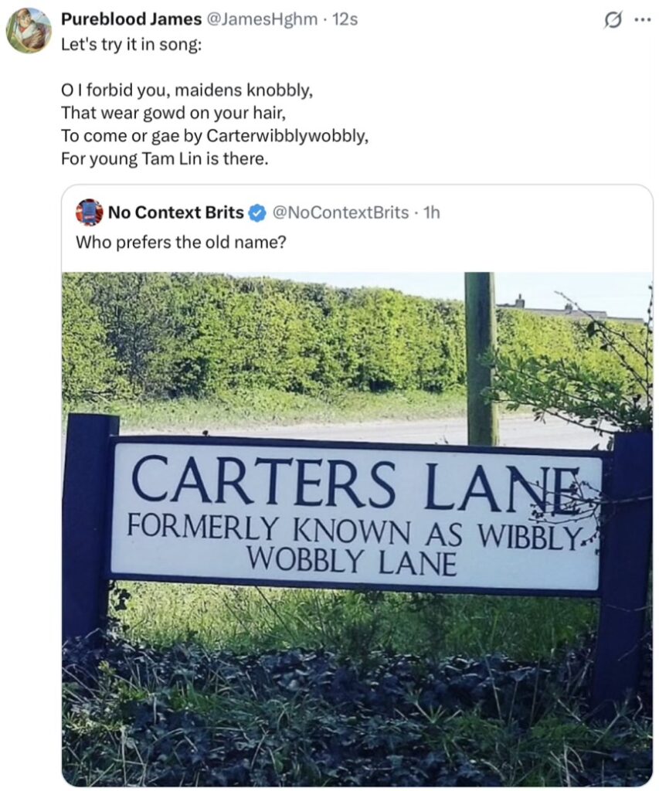Click the 1h quoted tweet timestamp
659x791 pixels.
[x=432, y=212]
